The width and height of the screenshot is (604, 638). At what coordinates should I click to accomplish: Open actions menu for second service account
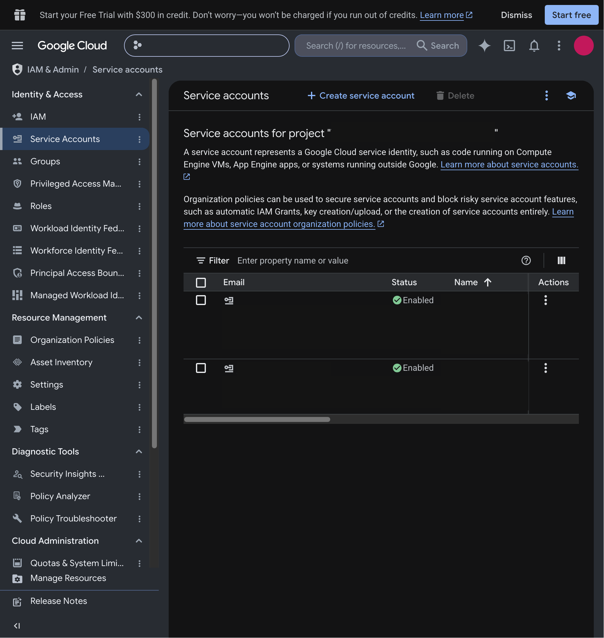click(x=546, y=368)
